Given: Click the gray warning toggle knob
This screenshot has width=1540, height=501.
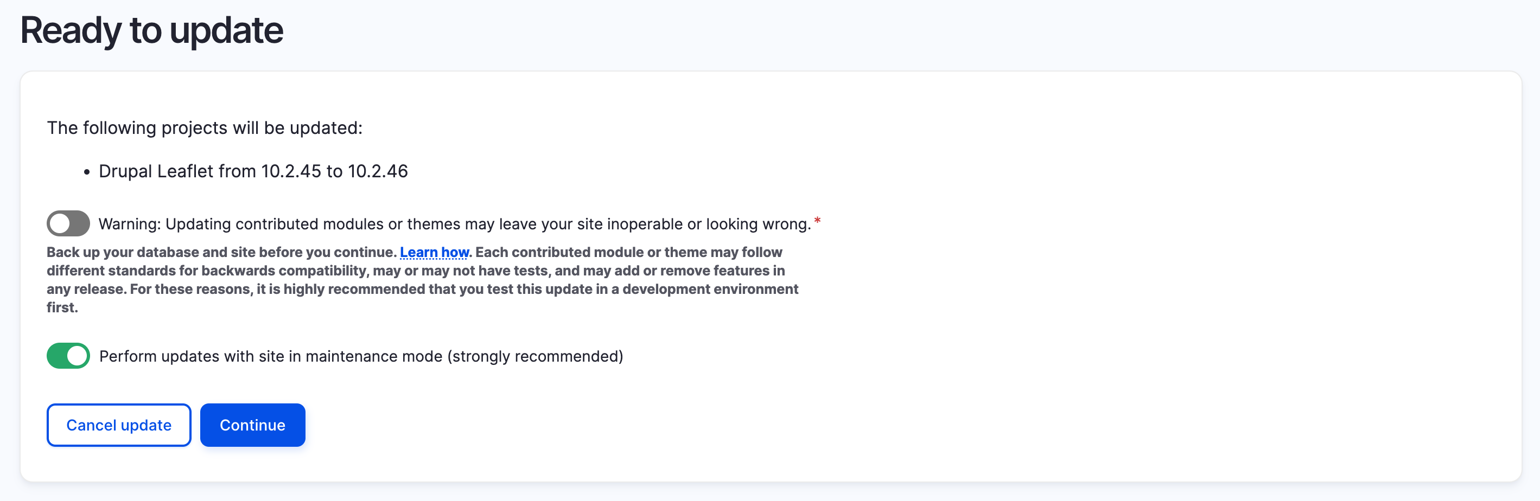Looking at the screenshot, I should pos(60,223).
